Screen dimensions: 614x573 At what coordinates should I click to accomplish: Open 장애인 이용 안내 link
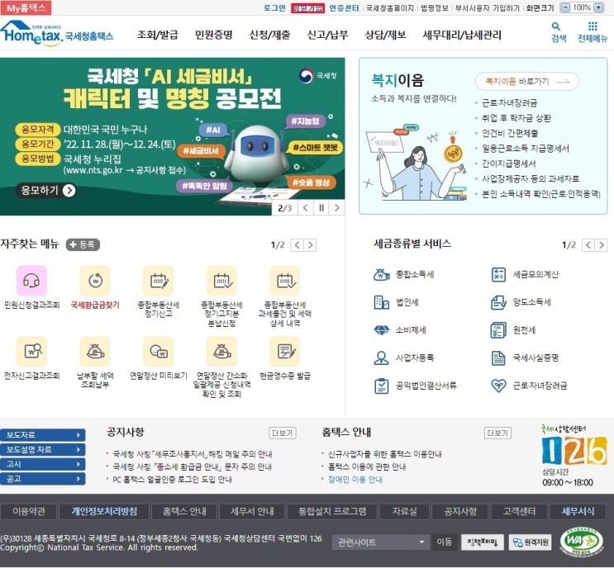355,480
